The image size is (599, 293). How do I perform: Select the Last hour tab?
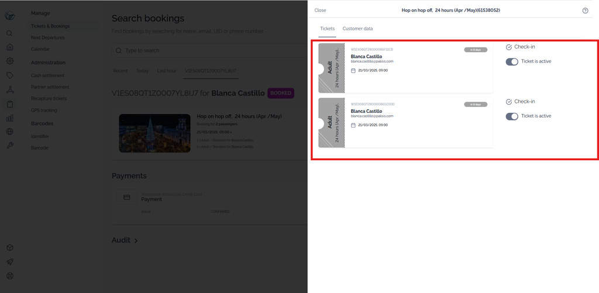point(167,71)
